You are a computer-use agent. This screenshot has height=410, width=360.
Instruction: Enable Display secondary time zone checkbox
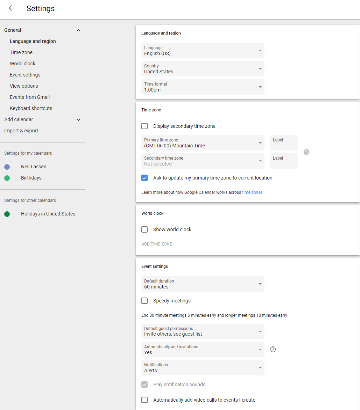[144, 126]
